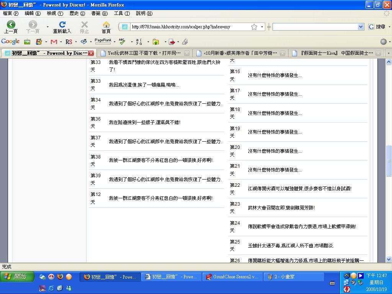The image size is (392, 294).
Task: Click the 搜尋 search button
Action: [x=381, y=27]
